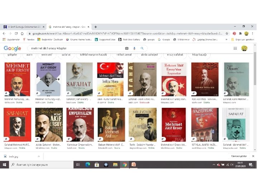Filter results by the abide şahsiyet chip
Image resolution: width=258 pixels, height=194 pixels.
tap(149, 55)
